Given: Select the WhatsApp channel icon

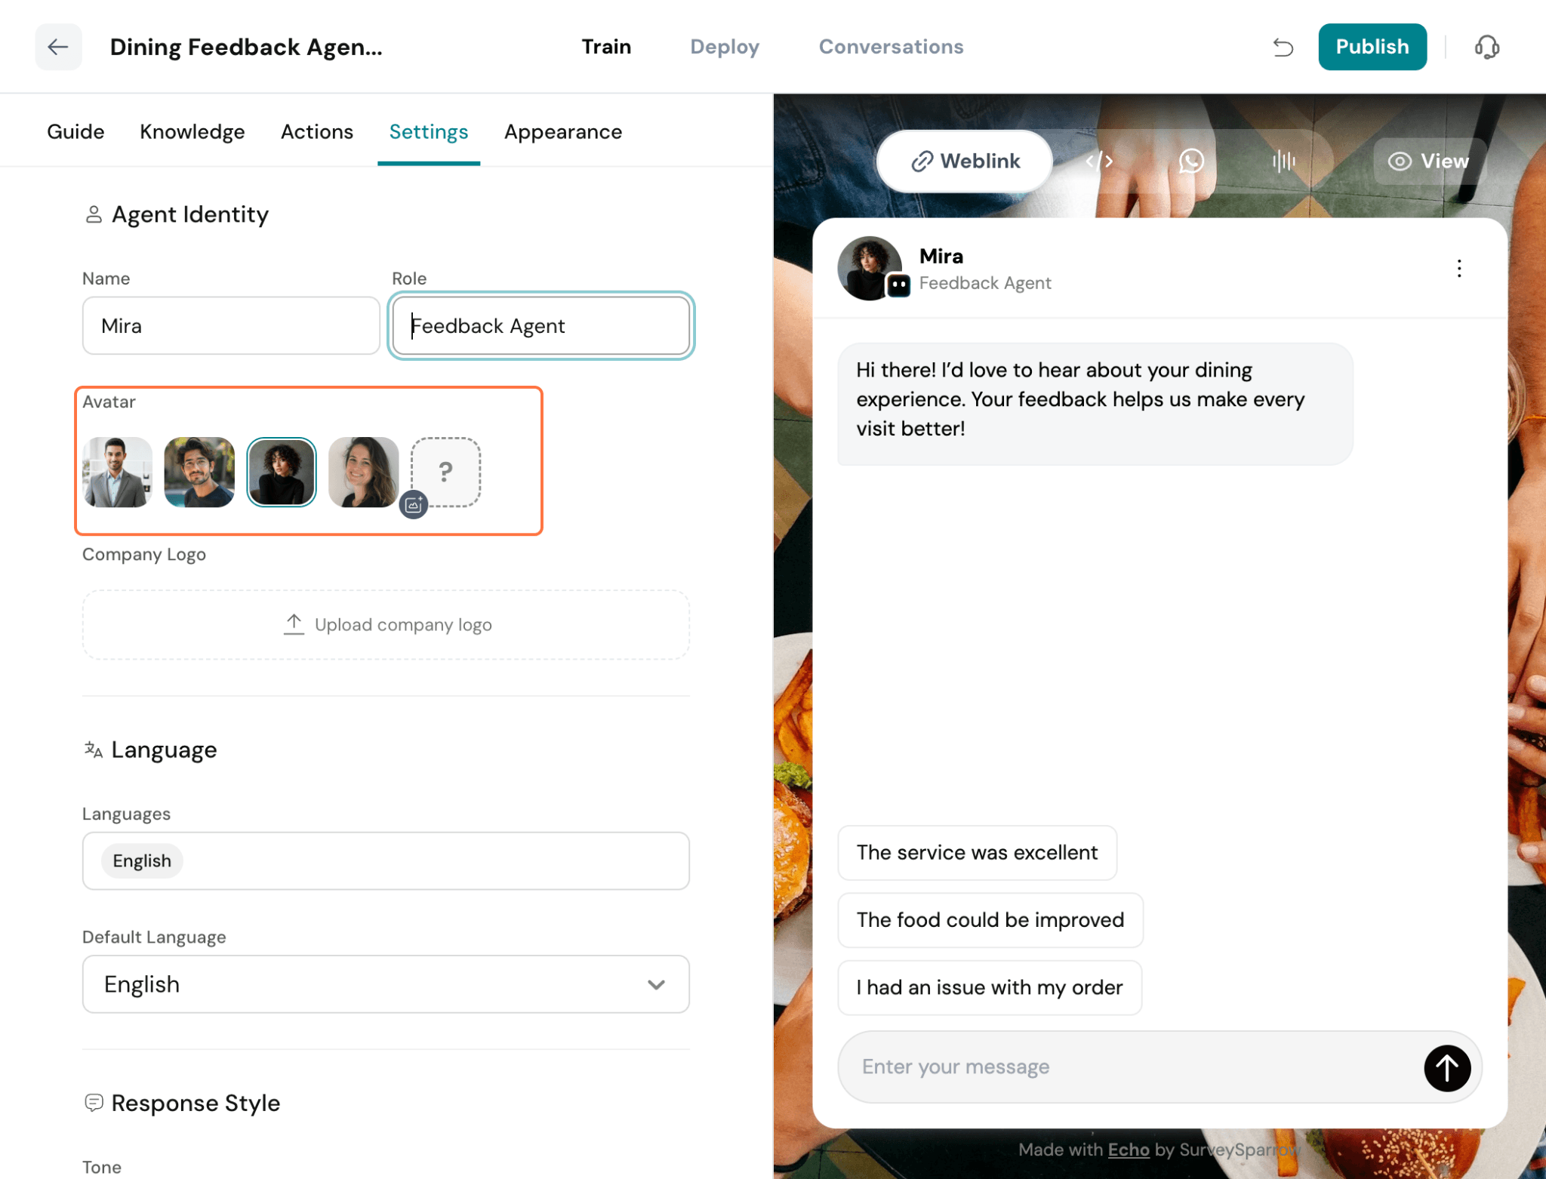Looking at the screenshot, I should pyautogui.click(x=1191, y=161).
